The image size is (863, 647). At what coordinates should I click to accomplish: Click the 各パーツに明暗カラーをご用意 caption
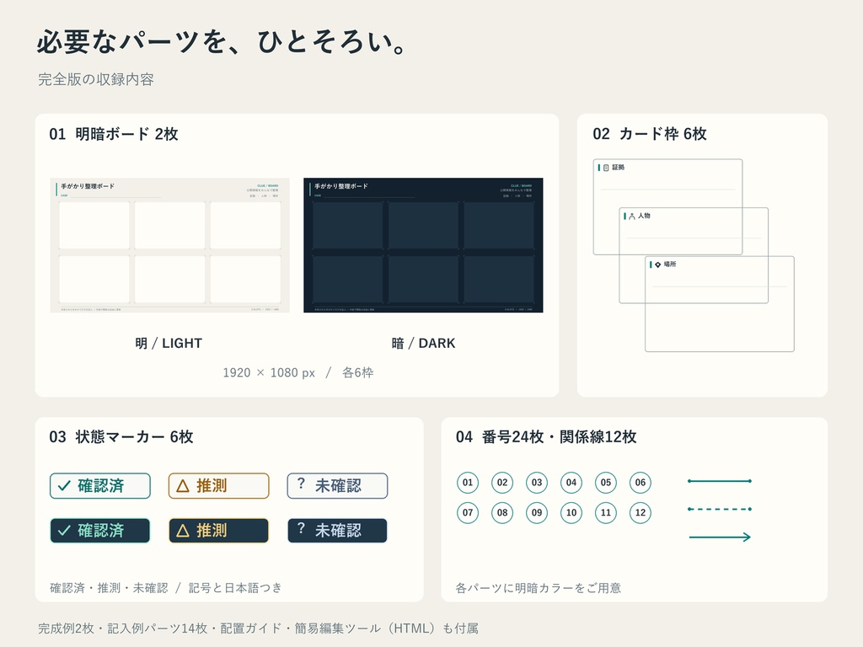(x=539, y=587)
